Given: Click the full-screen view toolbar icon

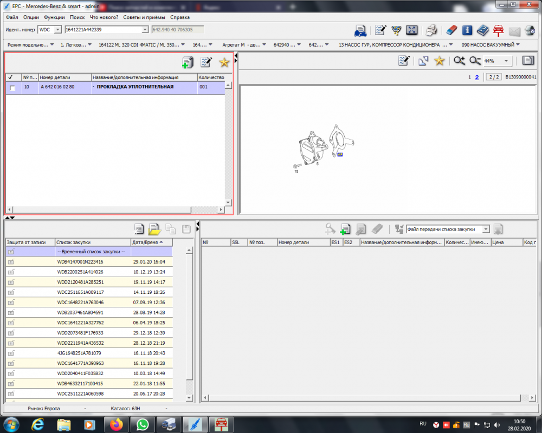Looking at the screenshot, I should click(412, 30).
